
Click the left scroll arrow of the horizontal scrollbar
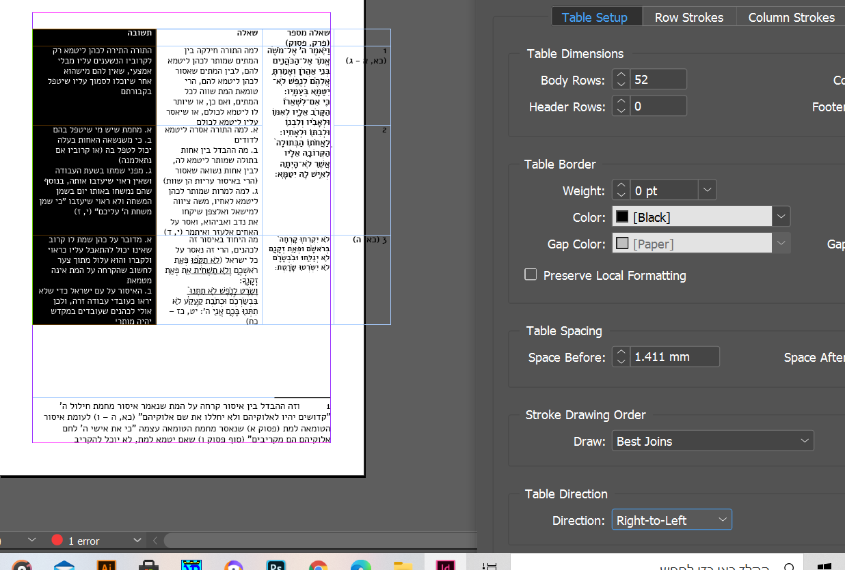point(155,540)
